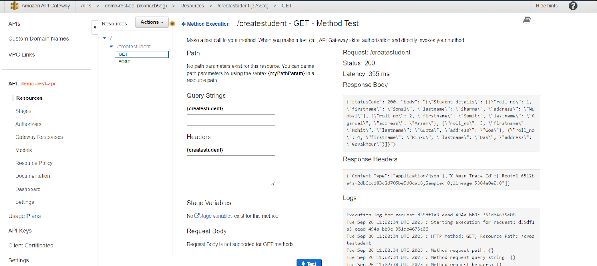Select the /createstudent resource

pos(134,47)
